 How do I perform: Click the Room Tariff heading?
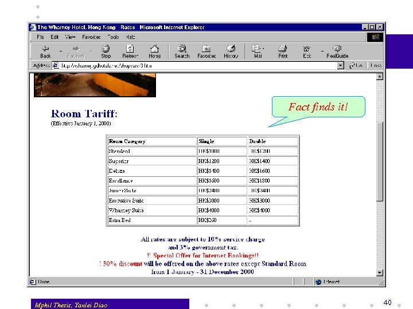pyautogui.click(x=84, y=114)
